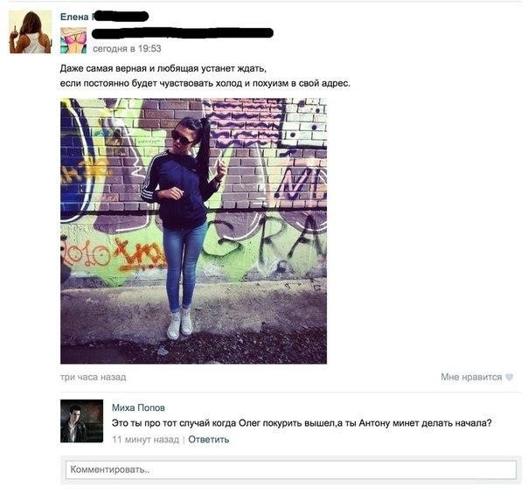
Task: Open Елена's profile avatar picture
Action: pos(31,31)
